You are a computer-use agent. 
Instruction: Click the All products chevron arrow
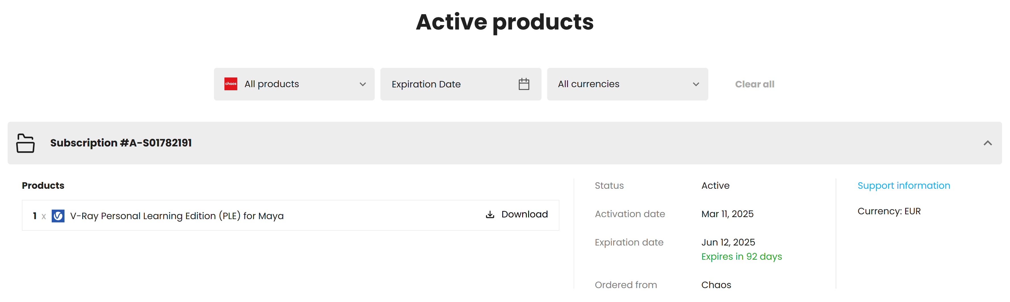click(x=363, y=84)
